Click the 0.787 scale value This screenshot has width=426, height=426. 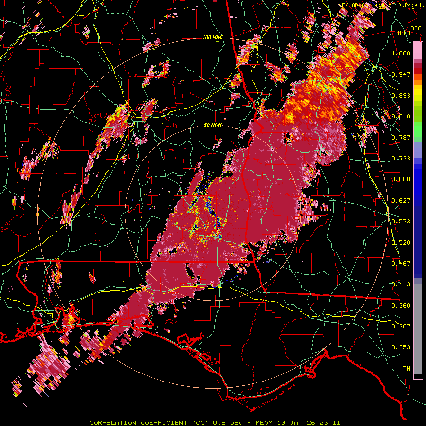coord(401,137)
